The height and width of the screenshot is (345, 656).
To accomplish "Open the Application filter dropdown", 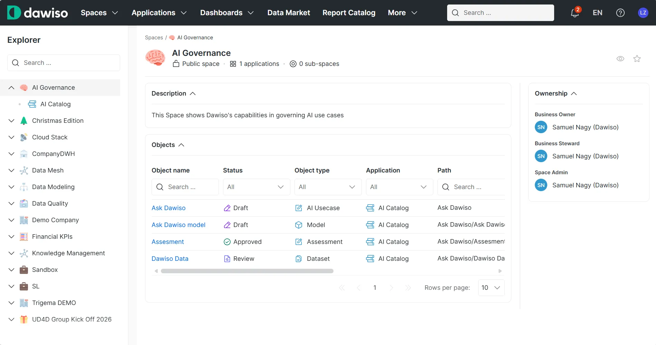I will pyautogui.click(x=399, y=187).
